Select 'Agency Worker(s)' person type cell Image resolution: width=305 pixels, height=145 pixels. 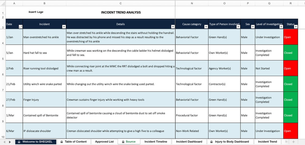[x=224, y=68]
